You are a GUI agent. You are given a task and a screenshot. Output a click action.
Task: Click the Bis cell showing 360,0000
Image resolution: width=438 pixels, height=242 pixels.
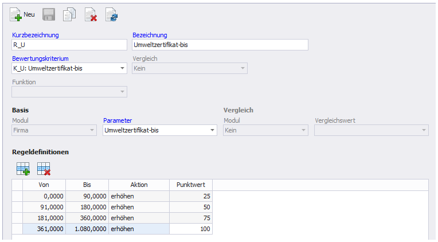coord(87,218)
